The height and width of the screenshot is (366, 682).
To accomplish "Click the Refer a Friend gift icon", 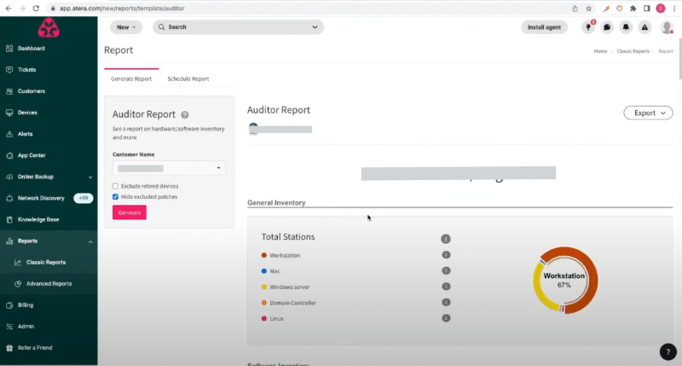I will point(9,348).
